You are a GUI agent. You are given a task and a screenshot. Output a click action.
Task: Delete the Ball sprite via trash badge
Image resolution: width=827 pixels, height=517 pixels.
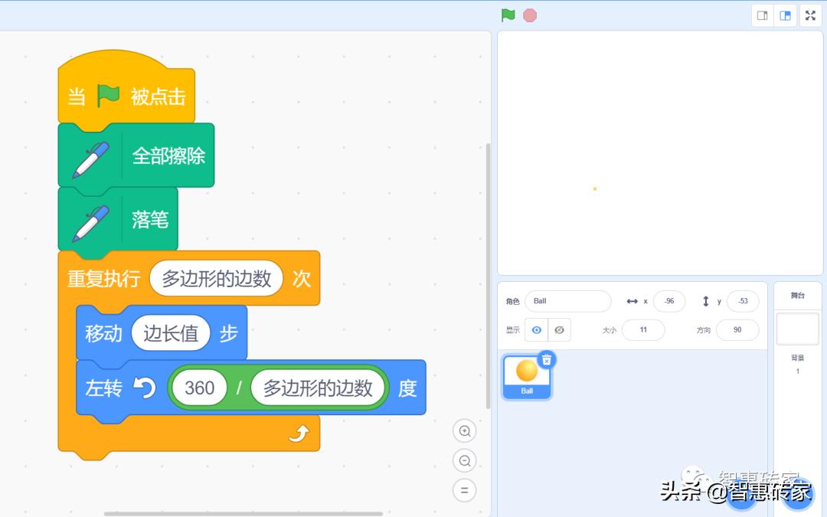pos(544,358)
